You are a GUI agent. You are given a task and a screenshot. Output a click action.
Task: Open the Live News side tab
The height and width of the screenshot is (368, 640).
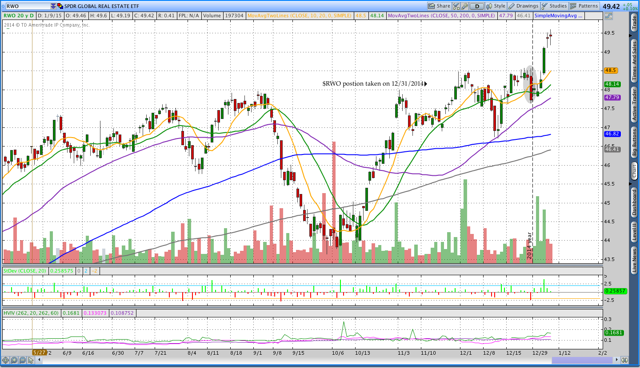click(634, 261)
